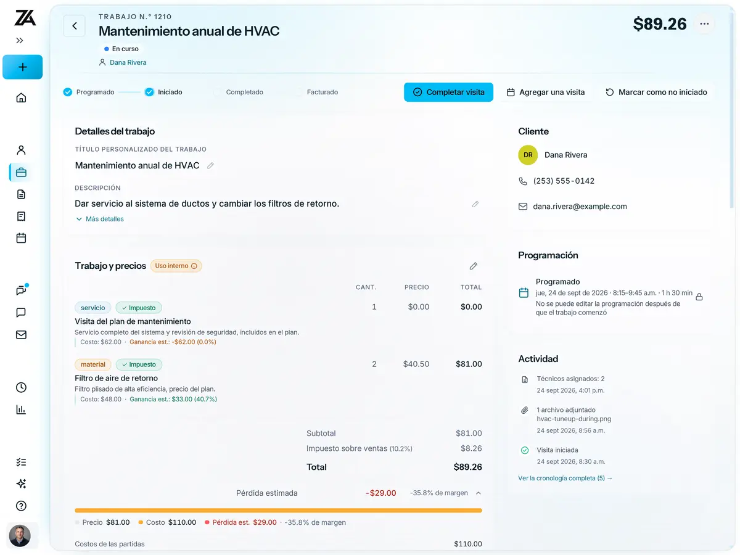The width and height of the screenshot is (740, 555).
Task: Click the Uso interno info badge
Action: [x=176, y=266]
